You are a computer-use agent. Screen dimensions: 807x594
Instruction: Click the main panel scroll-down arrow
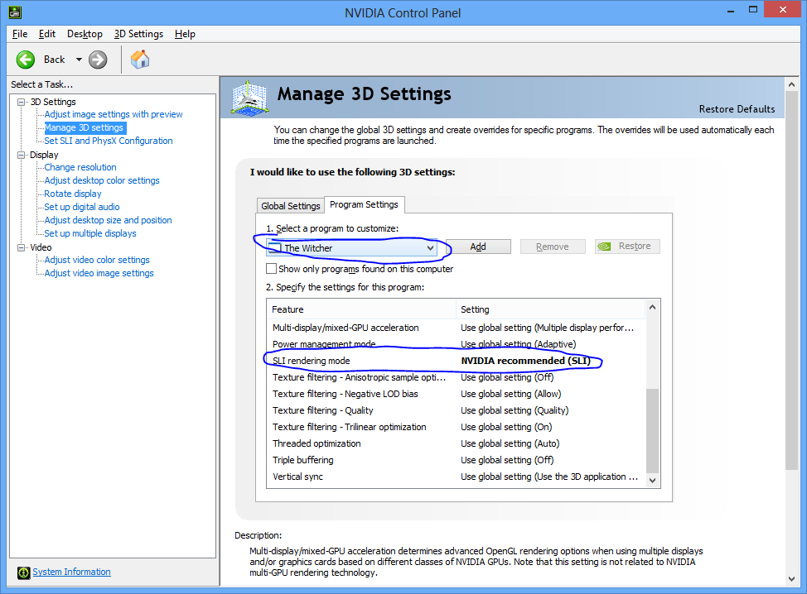click(791, 579)
